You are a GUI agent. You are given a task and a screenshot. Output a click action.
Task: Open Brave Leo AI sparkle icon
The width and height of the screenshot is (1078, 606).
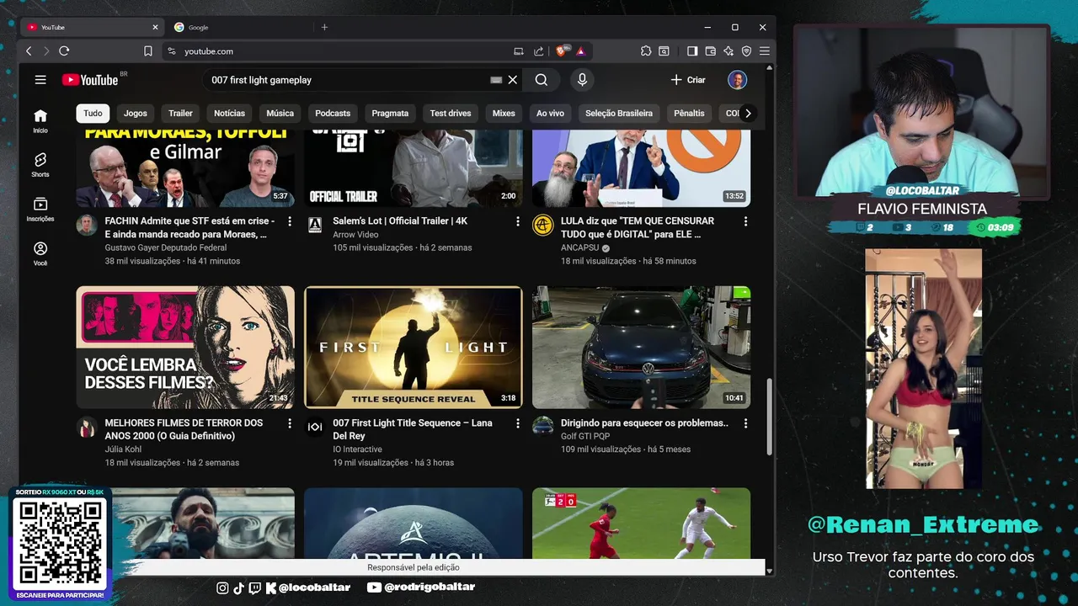pyautogui.click(x=728, y=51)
